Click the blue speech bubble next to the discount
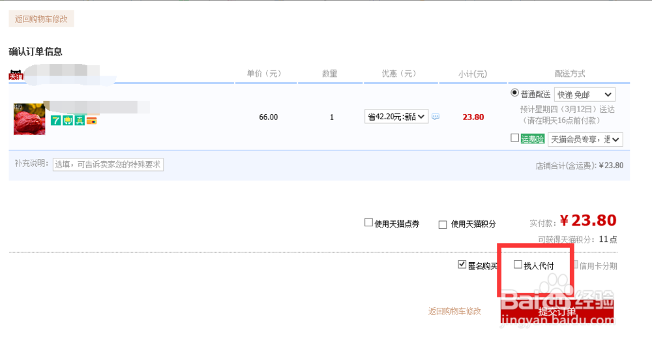The height and width of the screenshot is (343, 652). click(x=436, y=117)
